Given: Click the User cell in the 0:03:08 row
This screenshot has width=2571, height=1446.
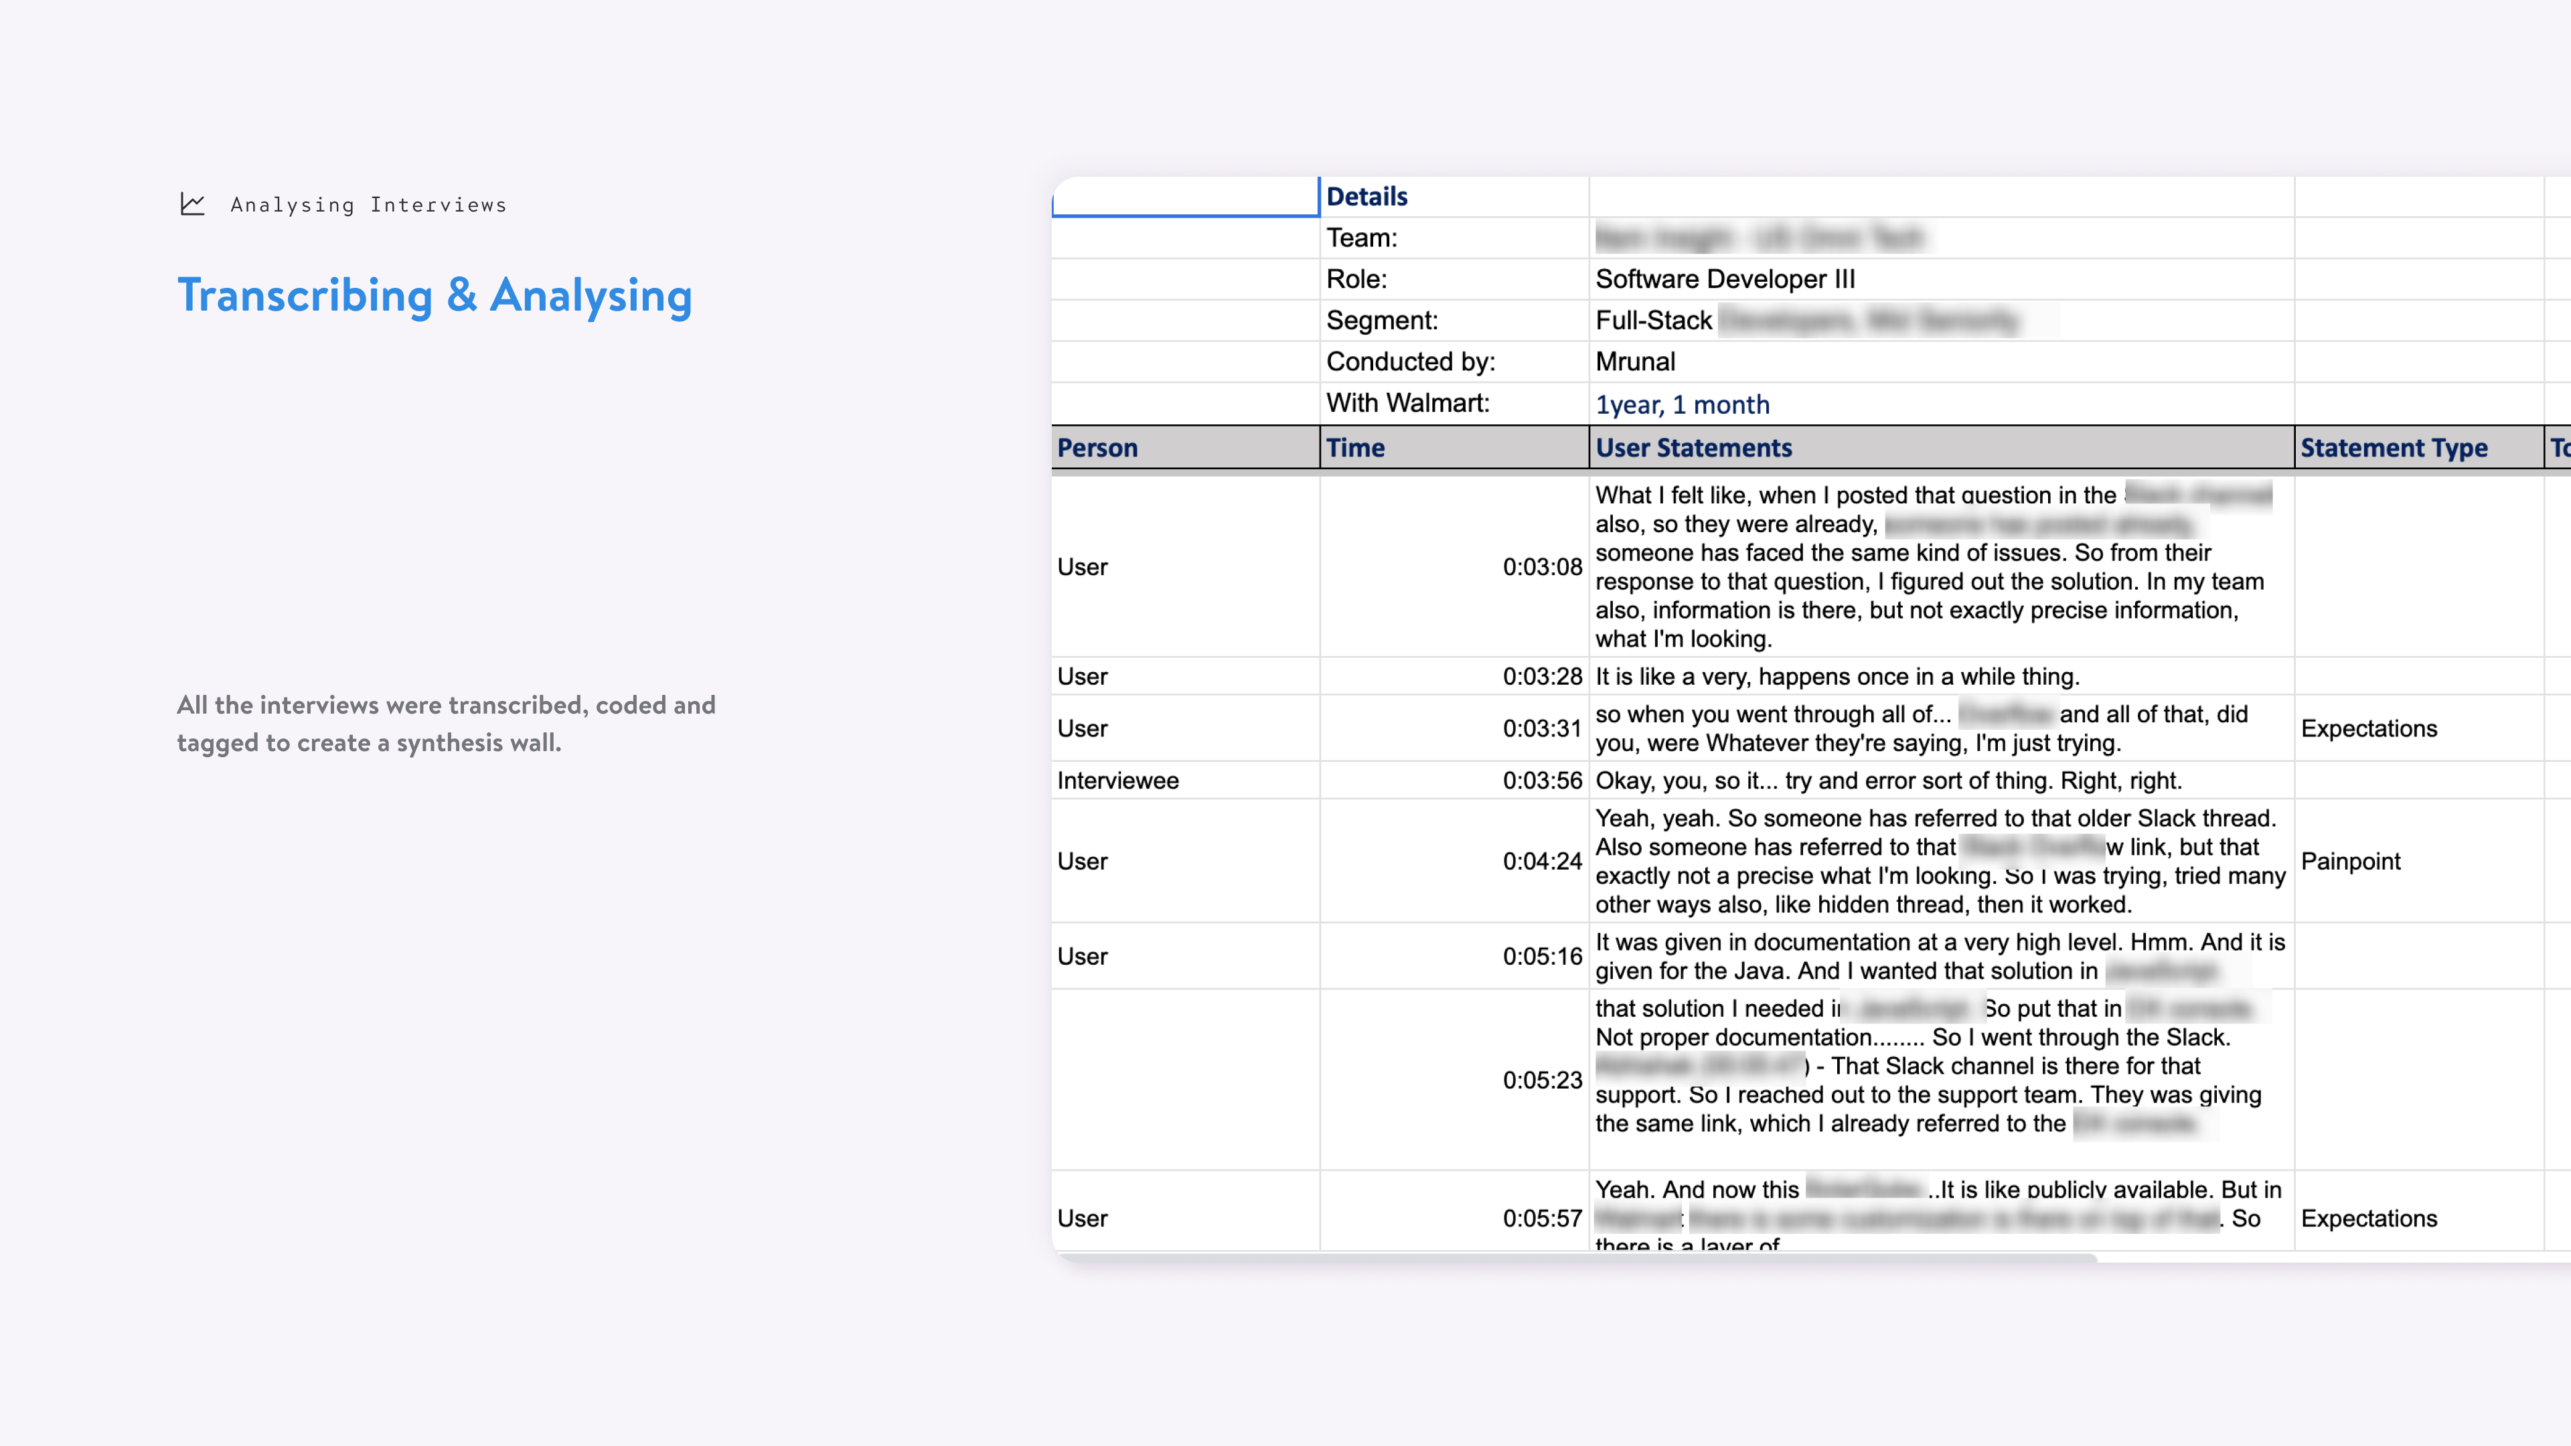Looking at the screenshot, I should [1186, 567].
